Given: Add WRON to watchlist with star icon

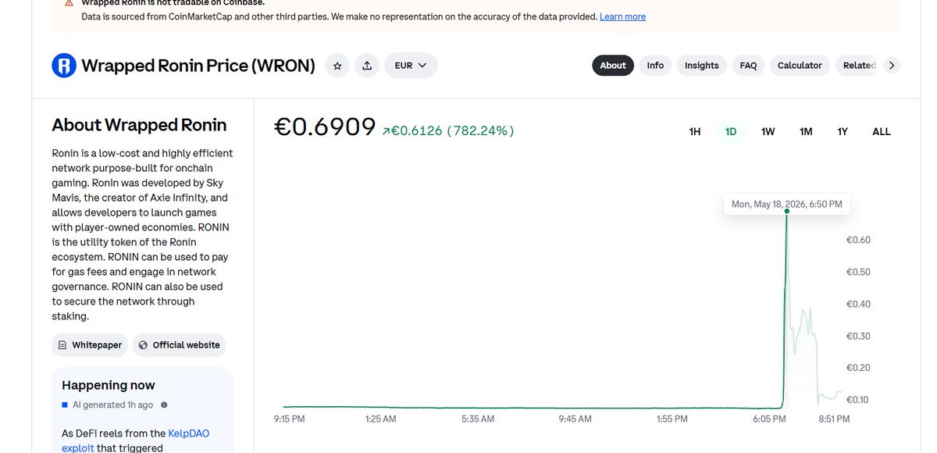Looking at the screenshot, I should [337, 66].
